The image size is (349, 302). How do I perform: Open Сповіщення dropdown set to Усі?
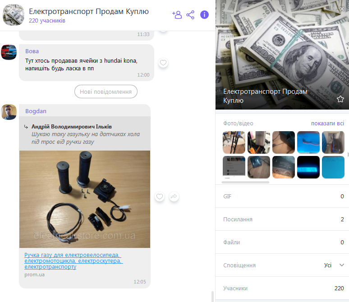[x=282, y=265]
